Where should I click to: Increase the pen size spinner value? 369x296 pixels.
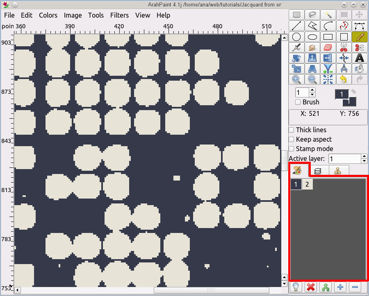[x=312, y=90]
